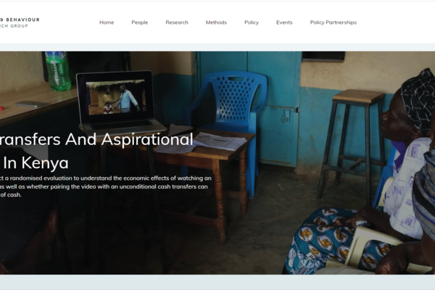Click the green soda bottle in the photo
The image size is (435, 290).
tap(58, 71)
